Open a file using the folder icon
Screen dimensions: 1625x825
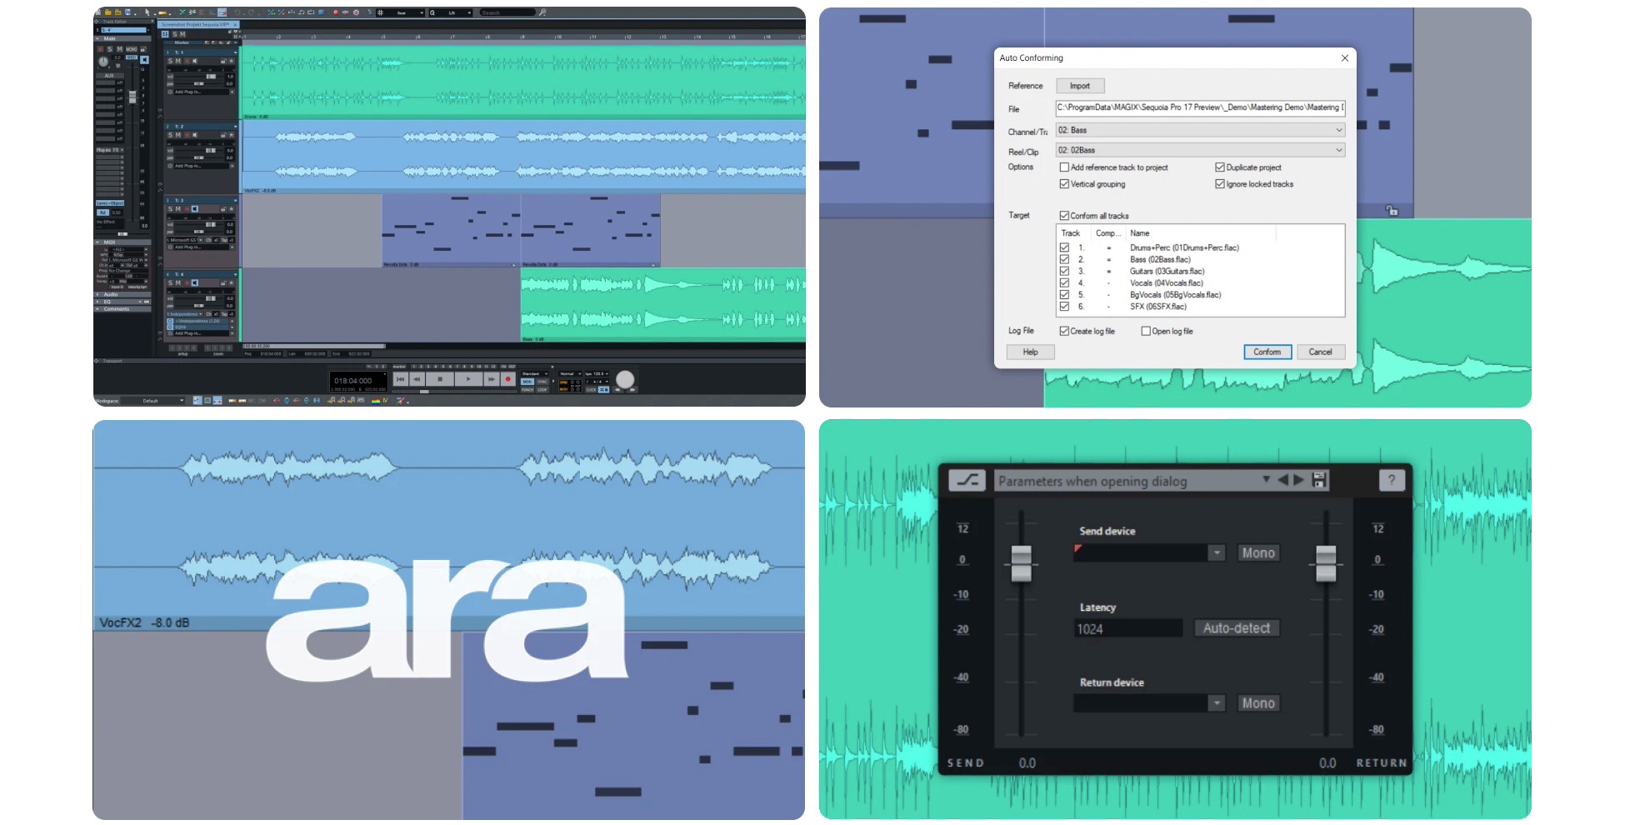tap(109, 12)
